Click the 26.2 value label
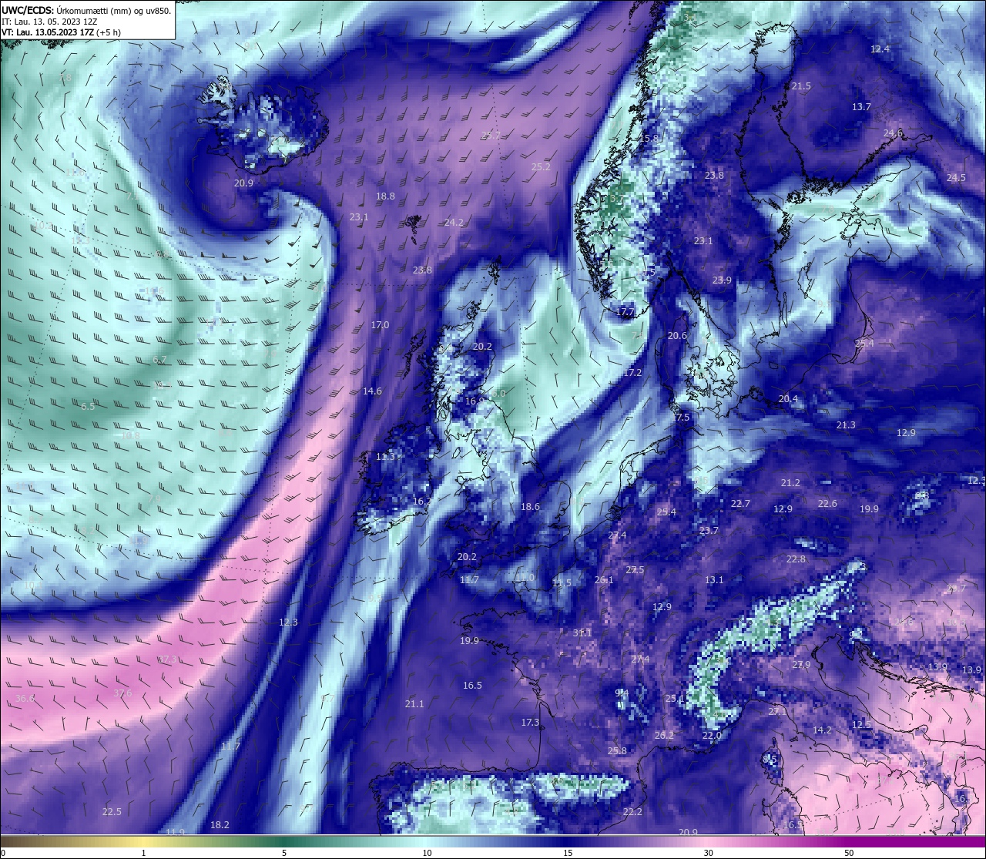Viewport: 986px width, 859px height. (664, 735)
